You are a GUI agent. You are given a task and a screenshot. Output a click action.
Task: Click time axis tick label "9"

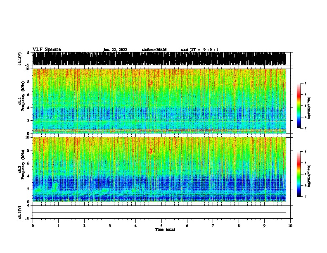click(x=264, y=226)
